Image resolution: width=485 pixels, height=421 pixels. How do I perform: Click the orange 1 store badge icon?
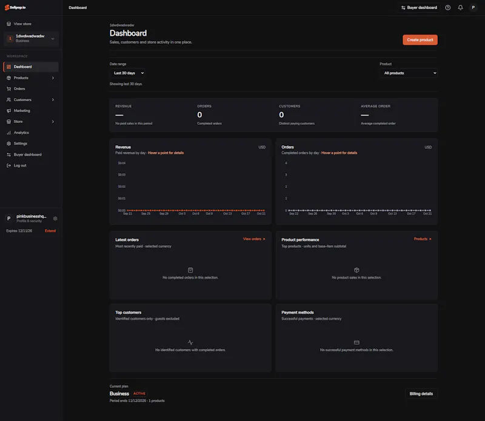pyautogui.click(x=10, y=39)
